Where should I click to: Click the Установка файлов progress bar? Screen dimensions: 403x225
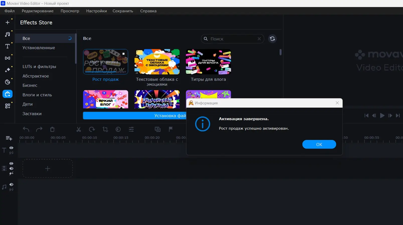click(135, 116)
